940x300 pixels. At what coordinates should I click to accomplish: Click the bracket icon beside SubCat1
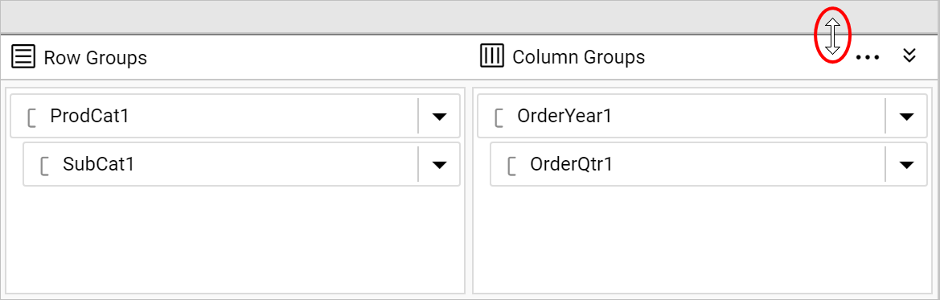[44, 164]
